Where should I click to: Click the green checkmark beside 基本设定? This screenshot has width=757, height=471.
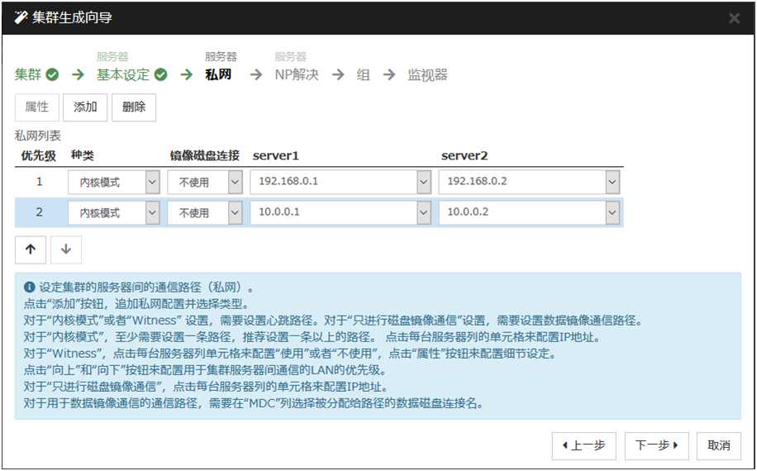pyautogui.click(x=161, y=75)
